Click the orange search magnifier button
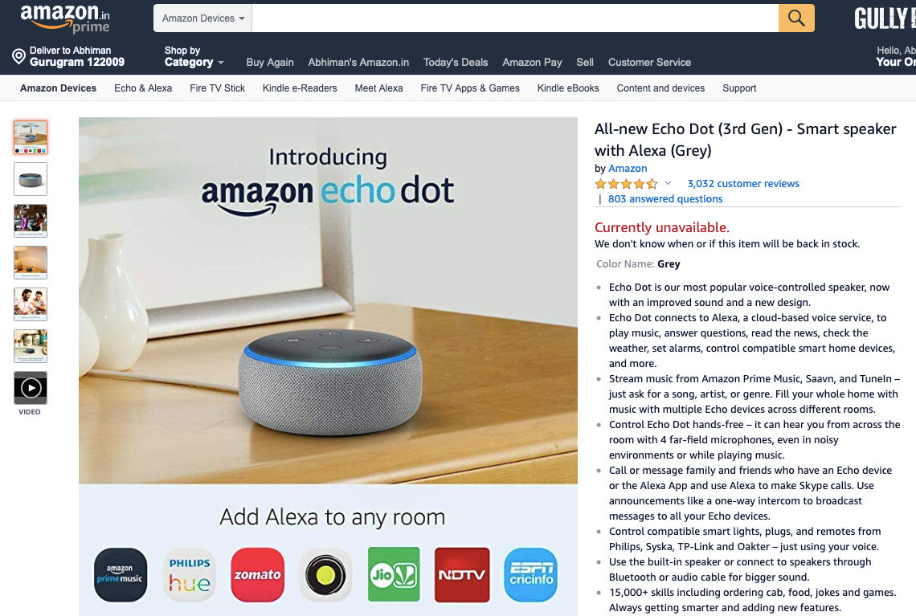Screen dimensions: 916x616 point(796,18)
